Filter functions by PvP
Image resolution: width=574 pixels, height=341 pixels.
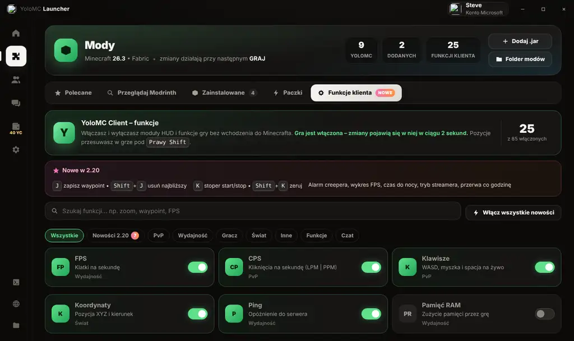pyautogui.click(x=159, y=236)
